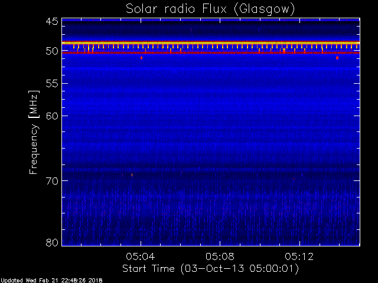Click the 50 frequency tick label
The width and height of the screenshot is (378, 283).
pyautogui.click(x=52, y=51)
